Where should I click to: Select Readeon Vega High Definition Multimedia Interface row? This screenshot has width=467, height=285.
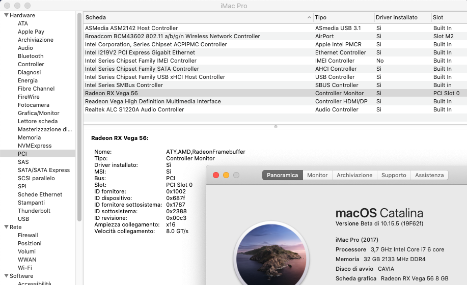click(x=275, y=101)
